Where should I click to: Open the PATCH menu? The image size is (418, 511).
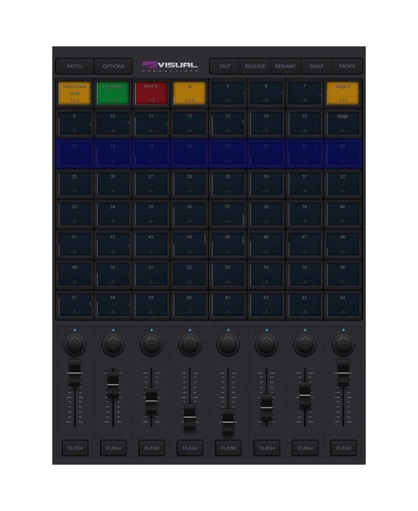click(75, 66)
